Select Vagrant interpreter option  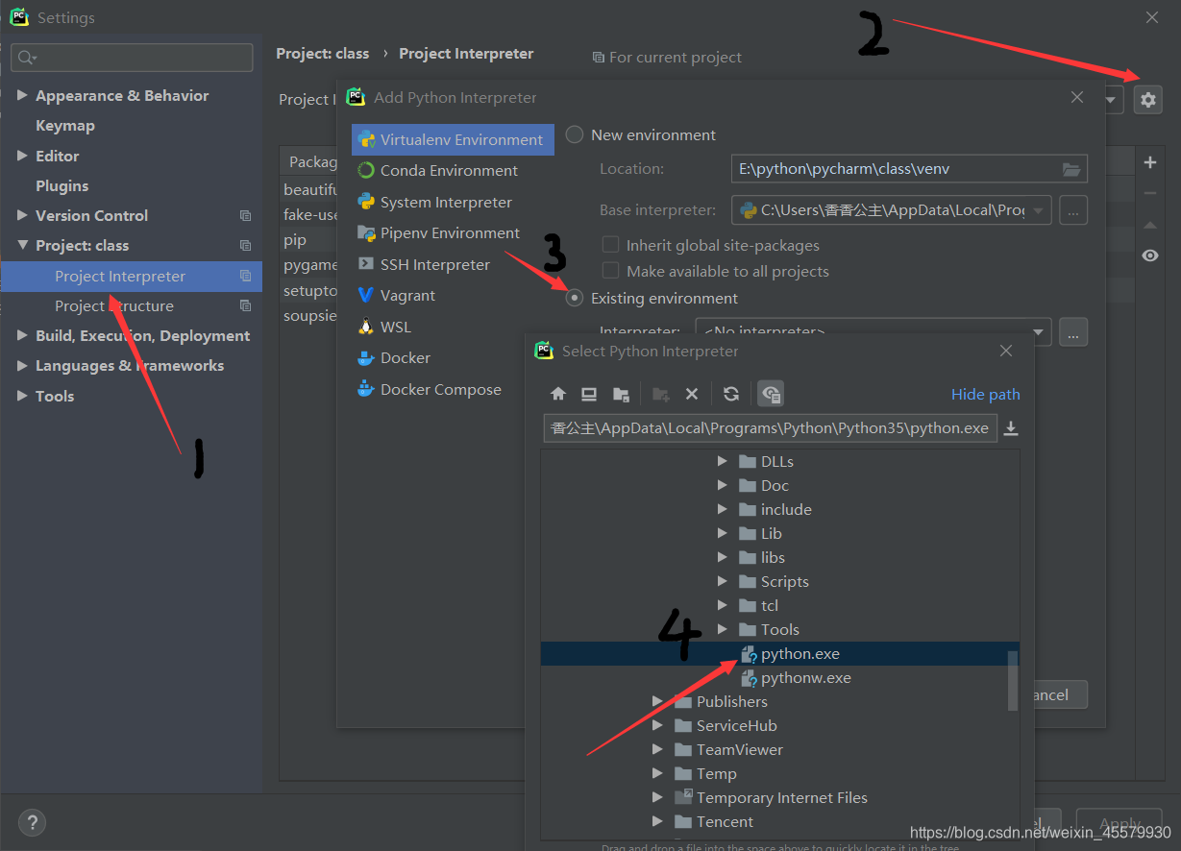tap(407, 296)
